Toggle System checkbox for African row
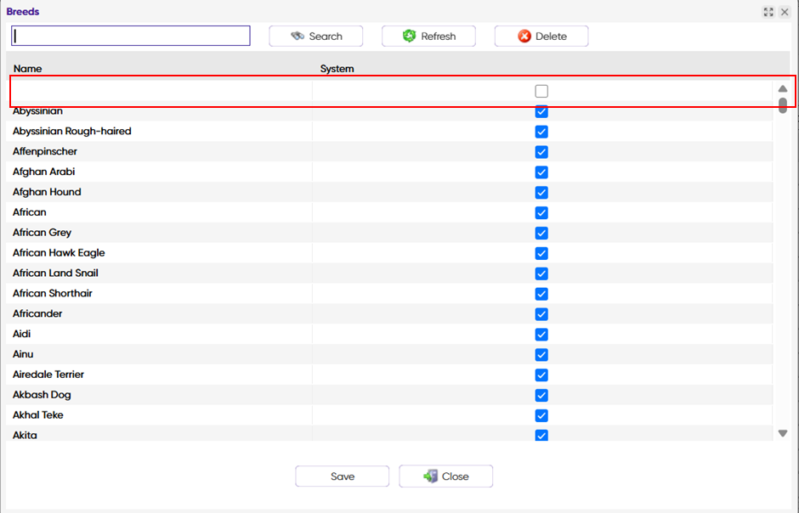The image size is (799, 513). 541,212
